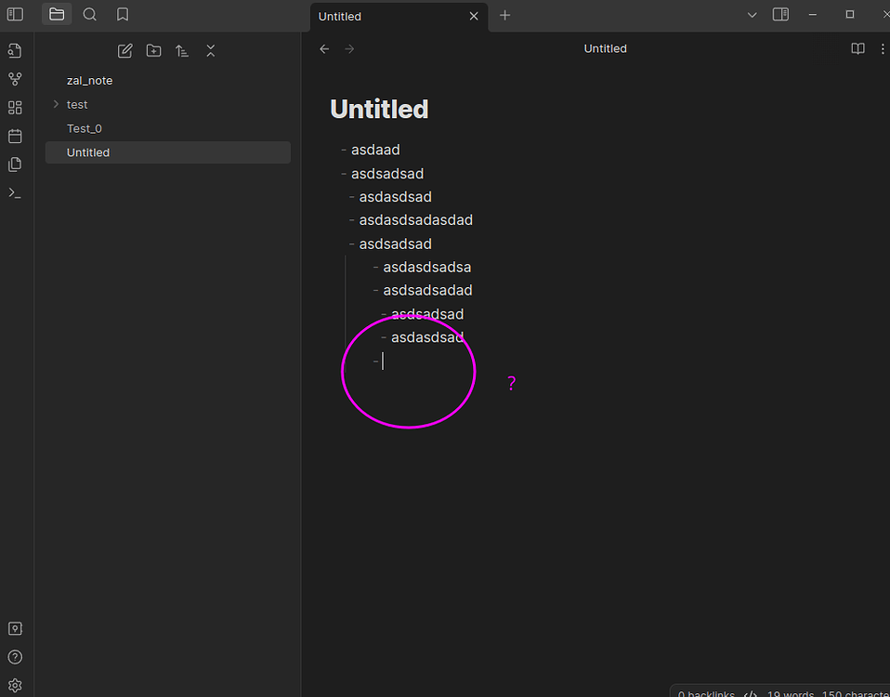Image resolution: width=890 pixels, height=697 pixels.
Task: Open today's daily note calendar icon
Action: pyautogui.click(x=15, y=137)
